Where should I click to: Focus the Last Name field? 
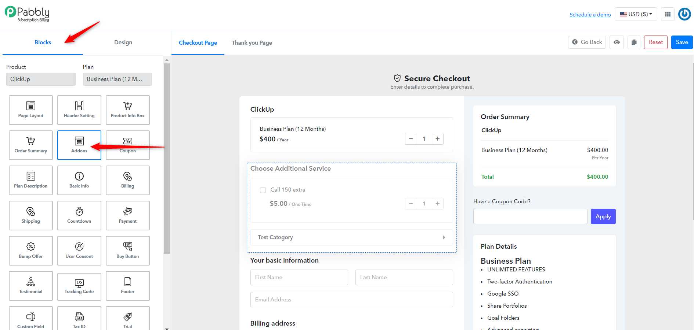click(x=404, y=277)
